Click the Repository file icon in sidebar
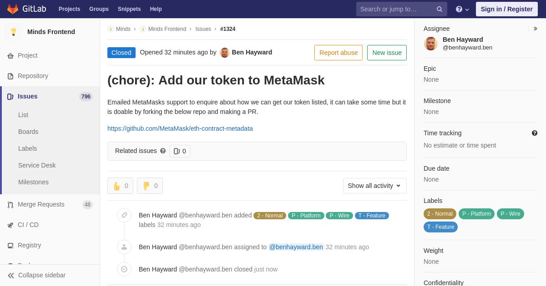The width and height of the screenshot is (546, 286). point(10,76)
